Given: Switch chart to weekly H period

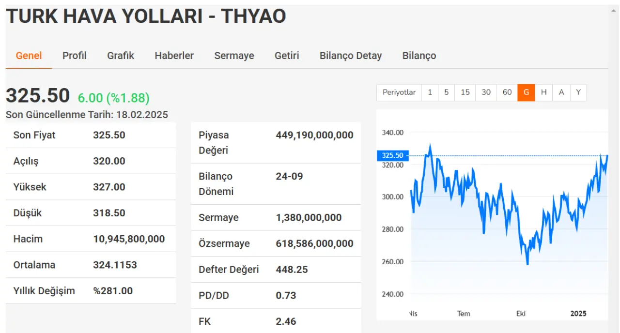Looking at the screenshot, I should [x=543, y=92].
